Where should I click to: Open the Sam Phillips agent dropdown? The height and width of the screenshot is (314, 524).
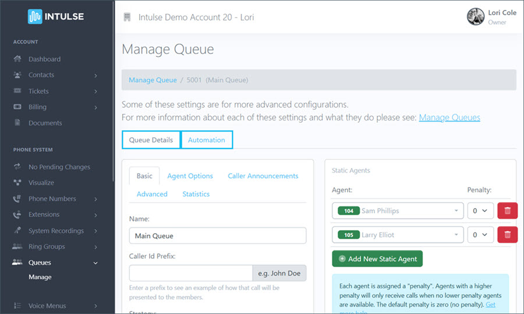pyautogui.click(x=398, y=210)
